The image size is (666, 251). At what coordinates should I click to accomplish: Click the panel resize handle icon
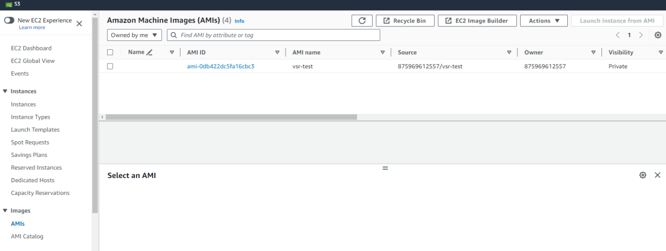click(x=385, y=168)
